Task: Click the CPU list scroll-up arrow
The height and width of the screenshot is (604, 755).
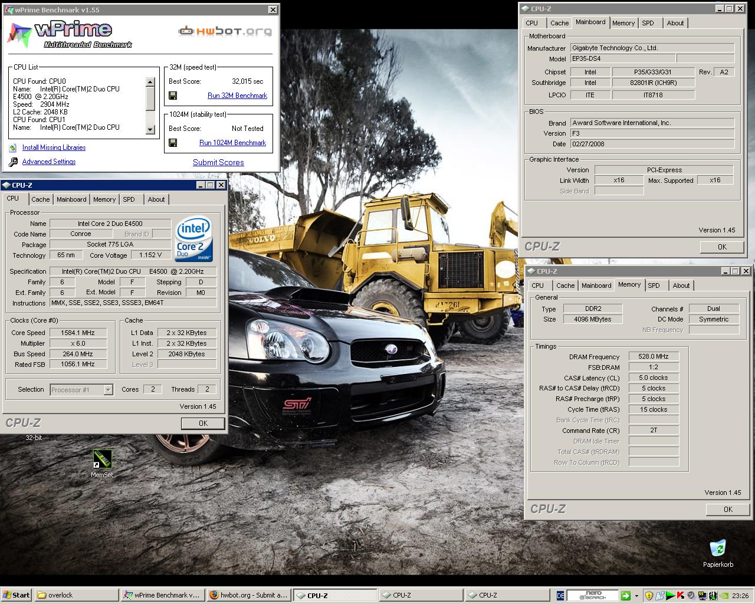Action: [x=150, y=82]
